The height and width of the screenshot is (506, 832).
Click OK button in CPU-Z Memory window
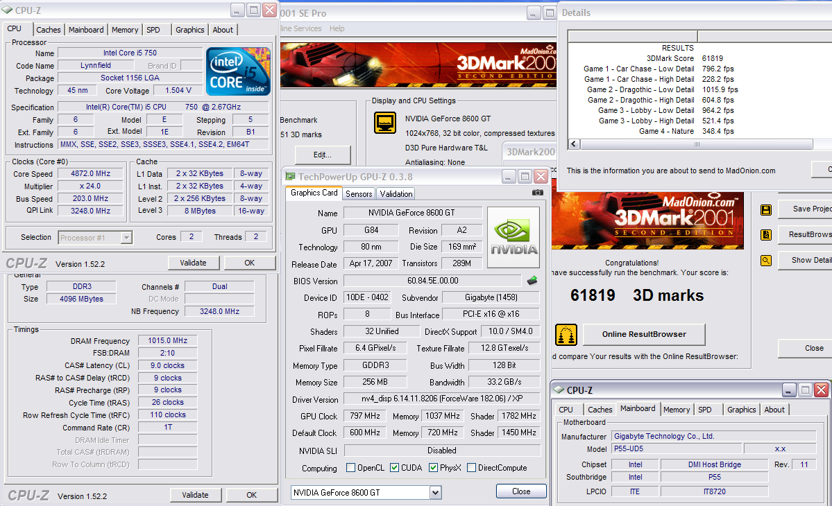coord(251,495)
